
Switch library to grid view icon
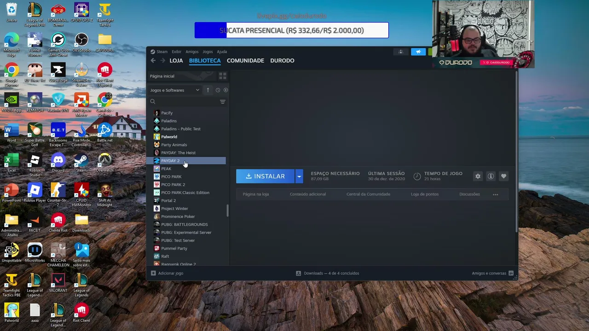(223, 76)
